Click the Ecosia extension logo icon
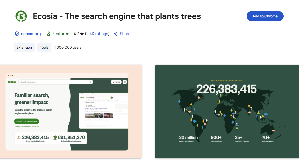This screenshot has height=166, width=299. point(21,16)
